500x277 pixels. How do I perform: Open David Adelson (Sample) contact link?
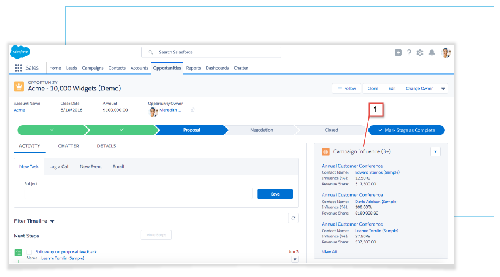376,202
